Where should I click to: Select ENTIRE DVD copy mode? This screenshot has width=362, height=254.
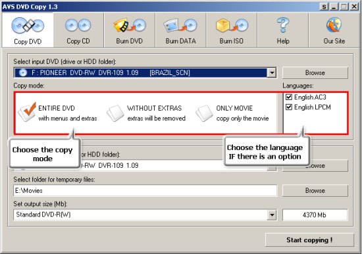58,113
